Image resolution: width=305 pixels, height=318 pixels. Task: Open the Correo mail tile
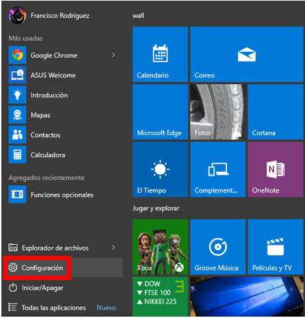pos(247,54)
